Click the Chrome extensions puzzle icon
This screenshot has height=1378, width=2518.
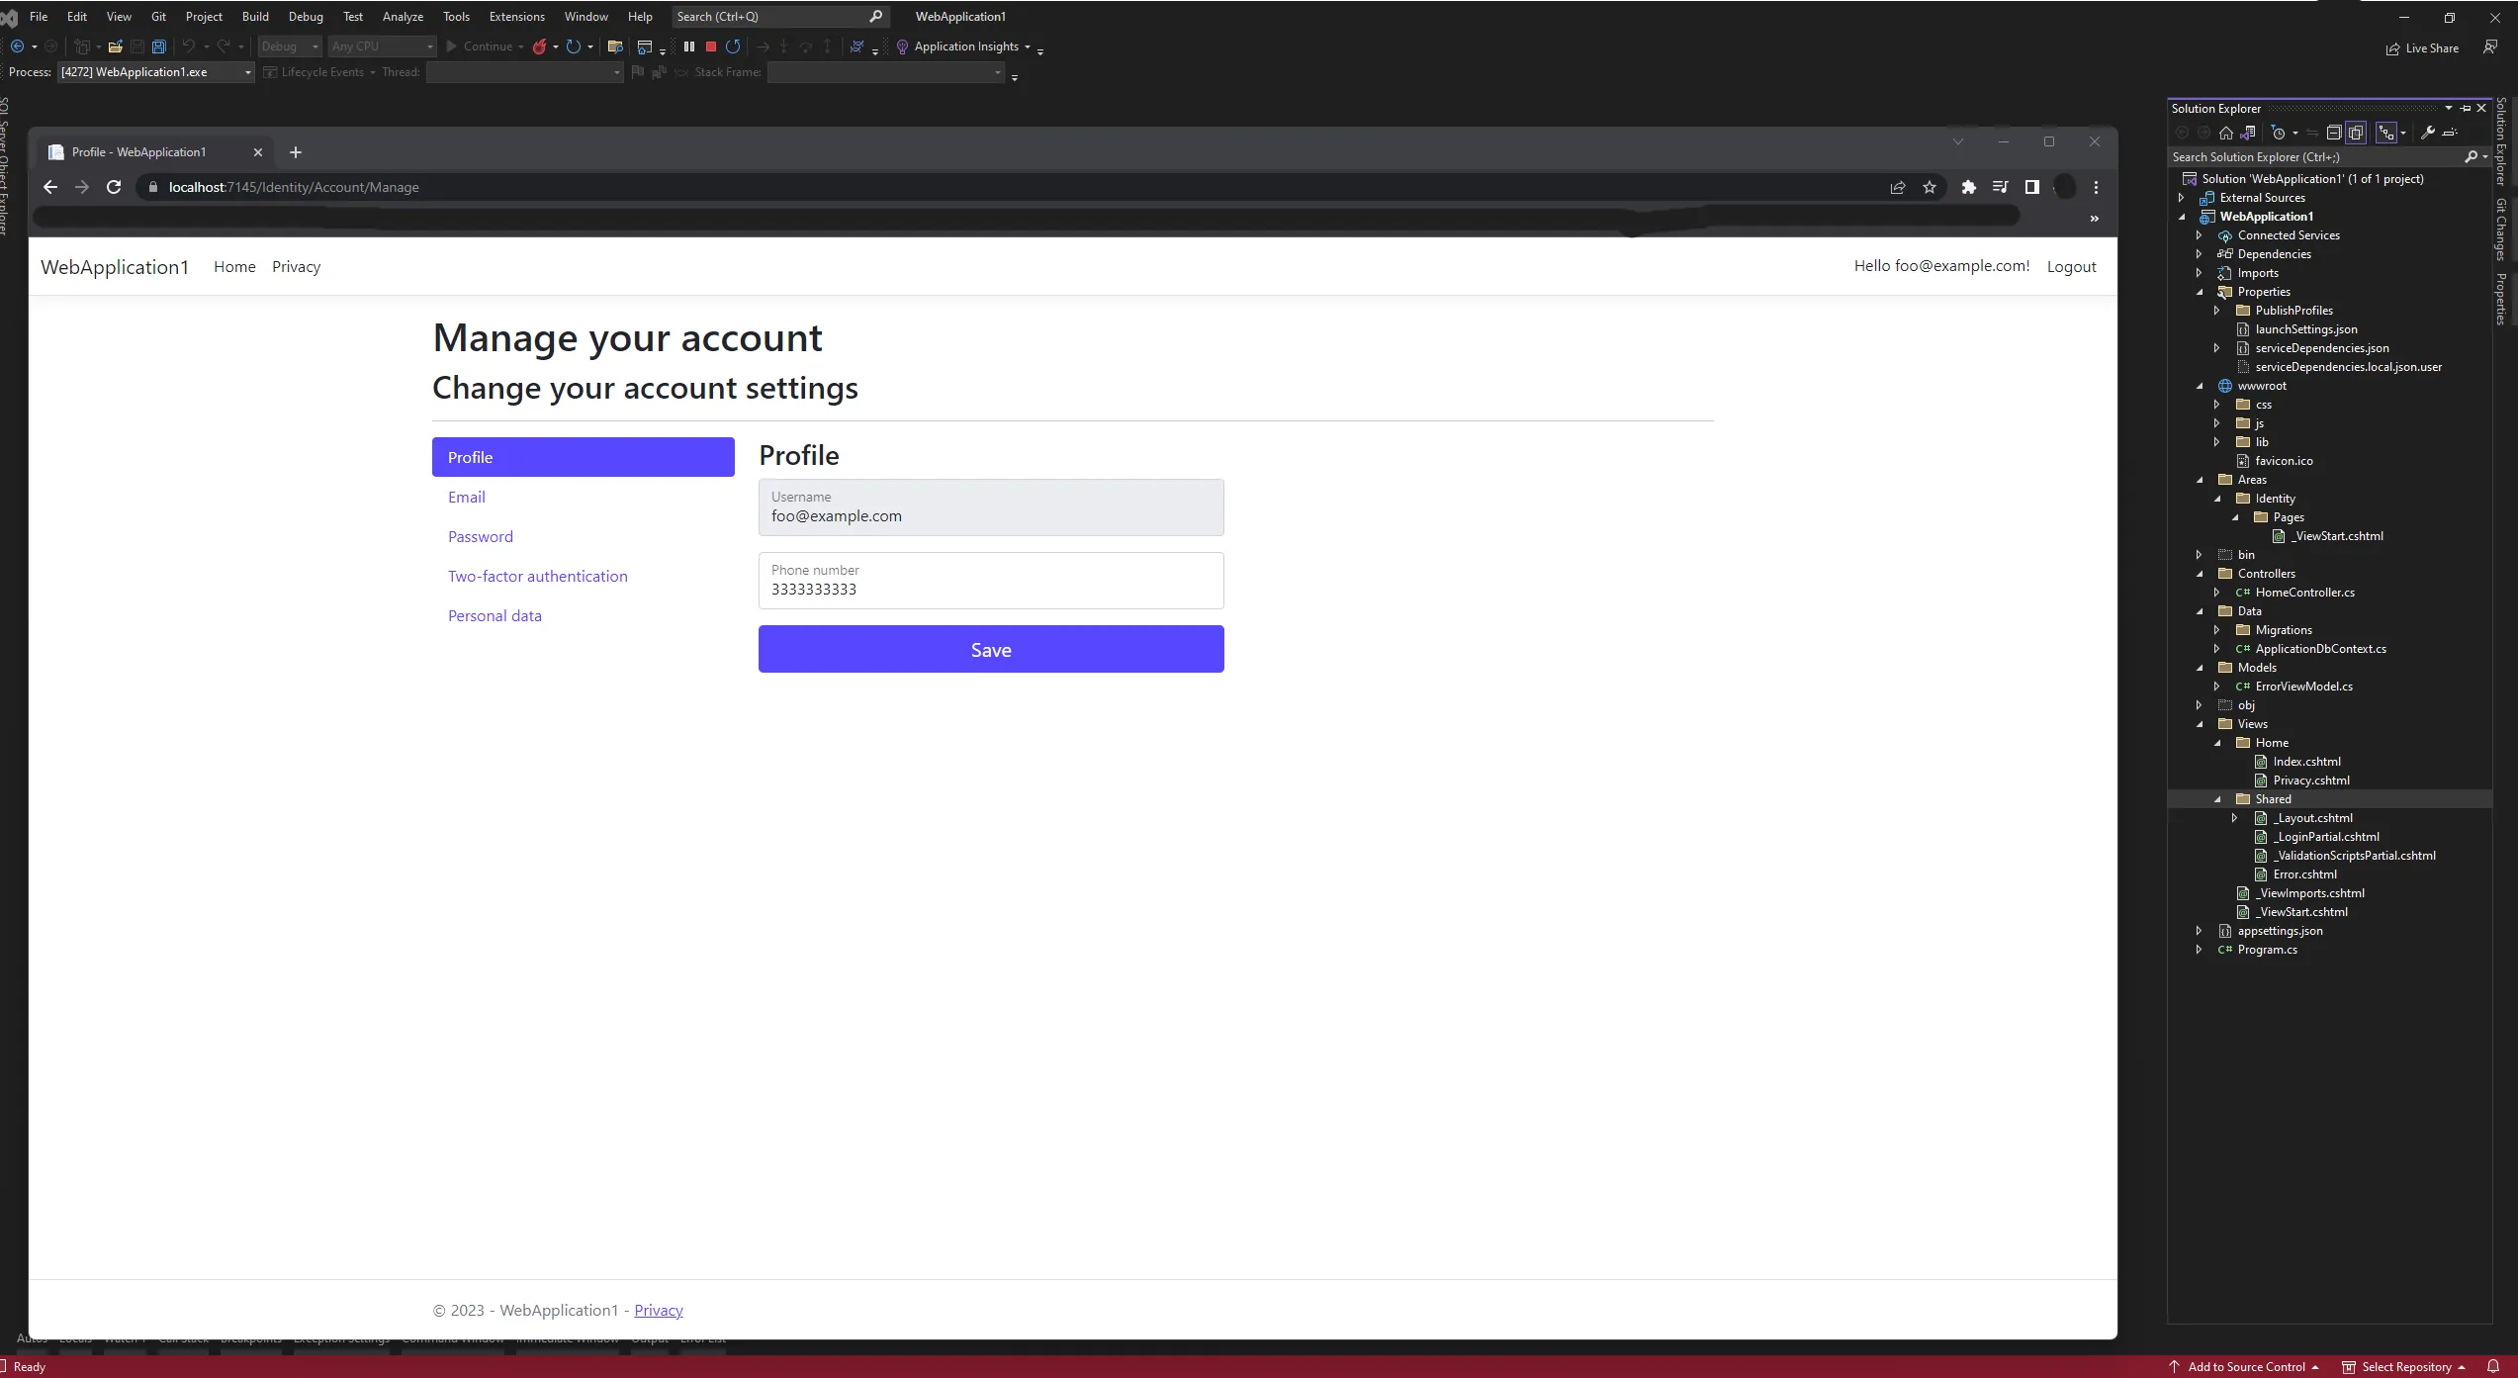pyautogui.click(x=1968, y=187)
